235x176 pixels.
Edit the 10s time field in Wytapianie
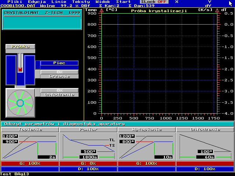click(x=163, y=157)
